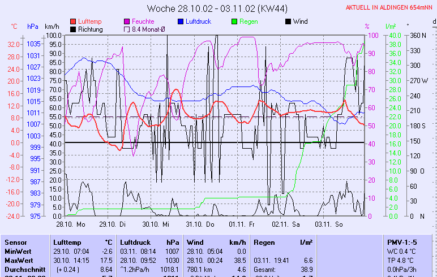Click the white 8.4 Monat-Ø legend box
The height and width of the screenshot is (277, 437).
(x=127, y=29)
